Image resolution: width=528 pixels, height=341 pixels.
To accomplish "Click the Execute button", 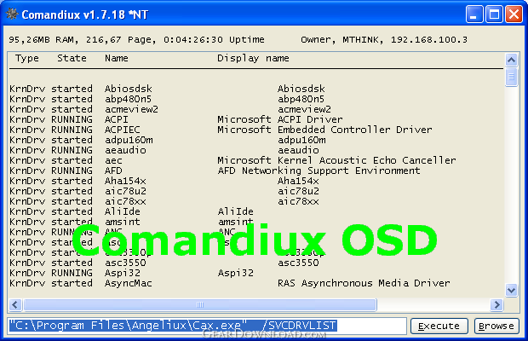I will [x=439, y=326].
